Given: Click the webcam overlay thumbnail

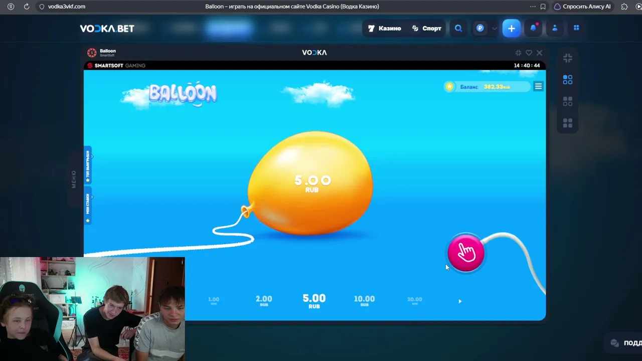Looking at the screenshot, I should pyautogui.click(x=92, y=309).
